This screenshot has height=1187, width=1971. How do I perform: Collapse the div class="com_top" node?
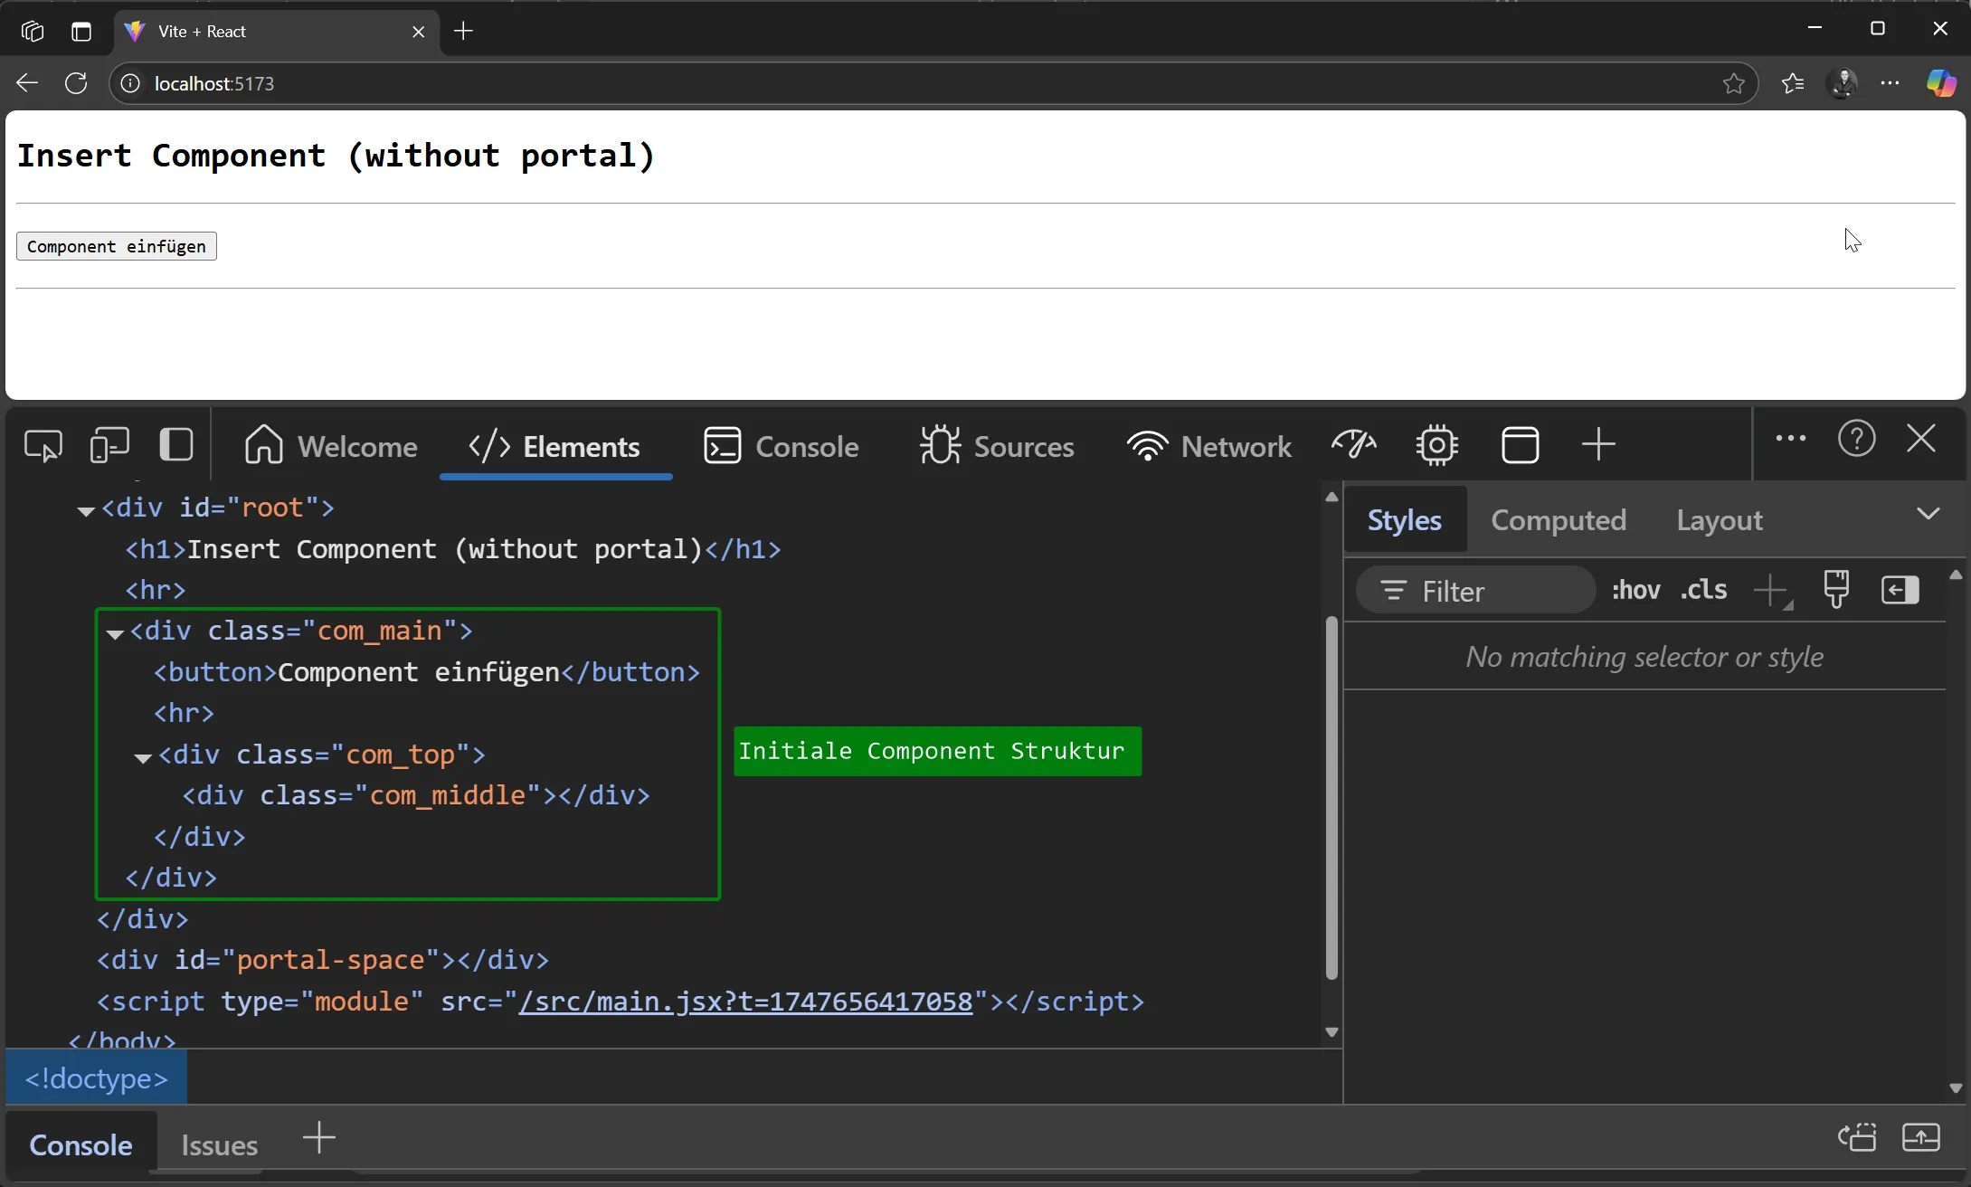[143, 758]
